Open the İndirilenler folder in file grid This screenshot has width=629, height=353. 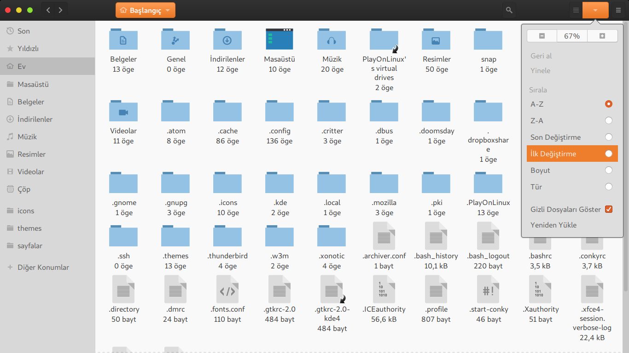(x=227, y=40)
